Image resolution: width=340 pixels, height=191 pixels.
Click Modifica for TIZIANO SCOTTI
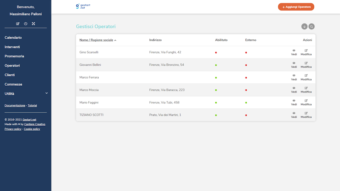pyautogui.click(x=306, y=115)
